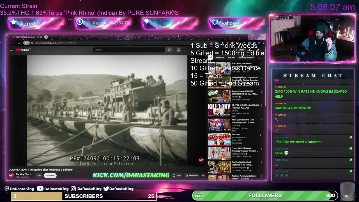Click chat message 'I feel like we need a random...'
Viewport: 359px width, 202px height.
(x=299, y=142)
